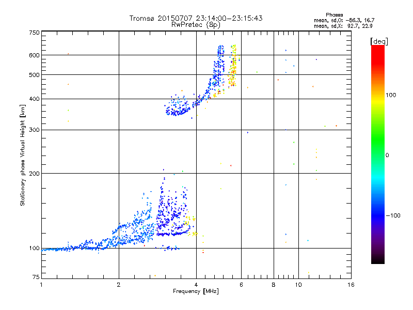Viewport: 413px width, 310px height.
Task: Click 'Stationary phase Virtual Height [km]' axis label
Action: tap(23, 155)
